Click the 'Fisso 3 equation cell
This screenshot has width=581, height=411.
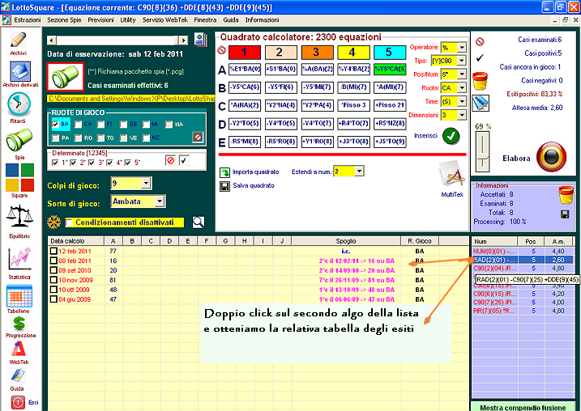click(353, 105)
